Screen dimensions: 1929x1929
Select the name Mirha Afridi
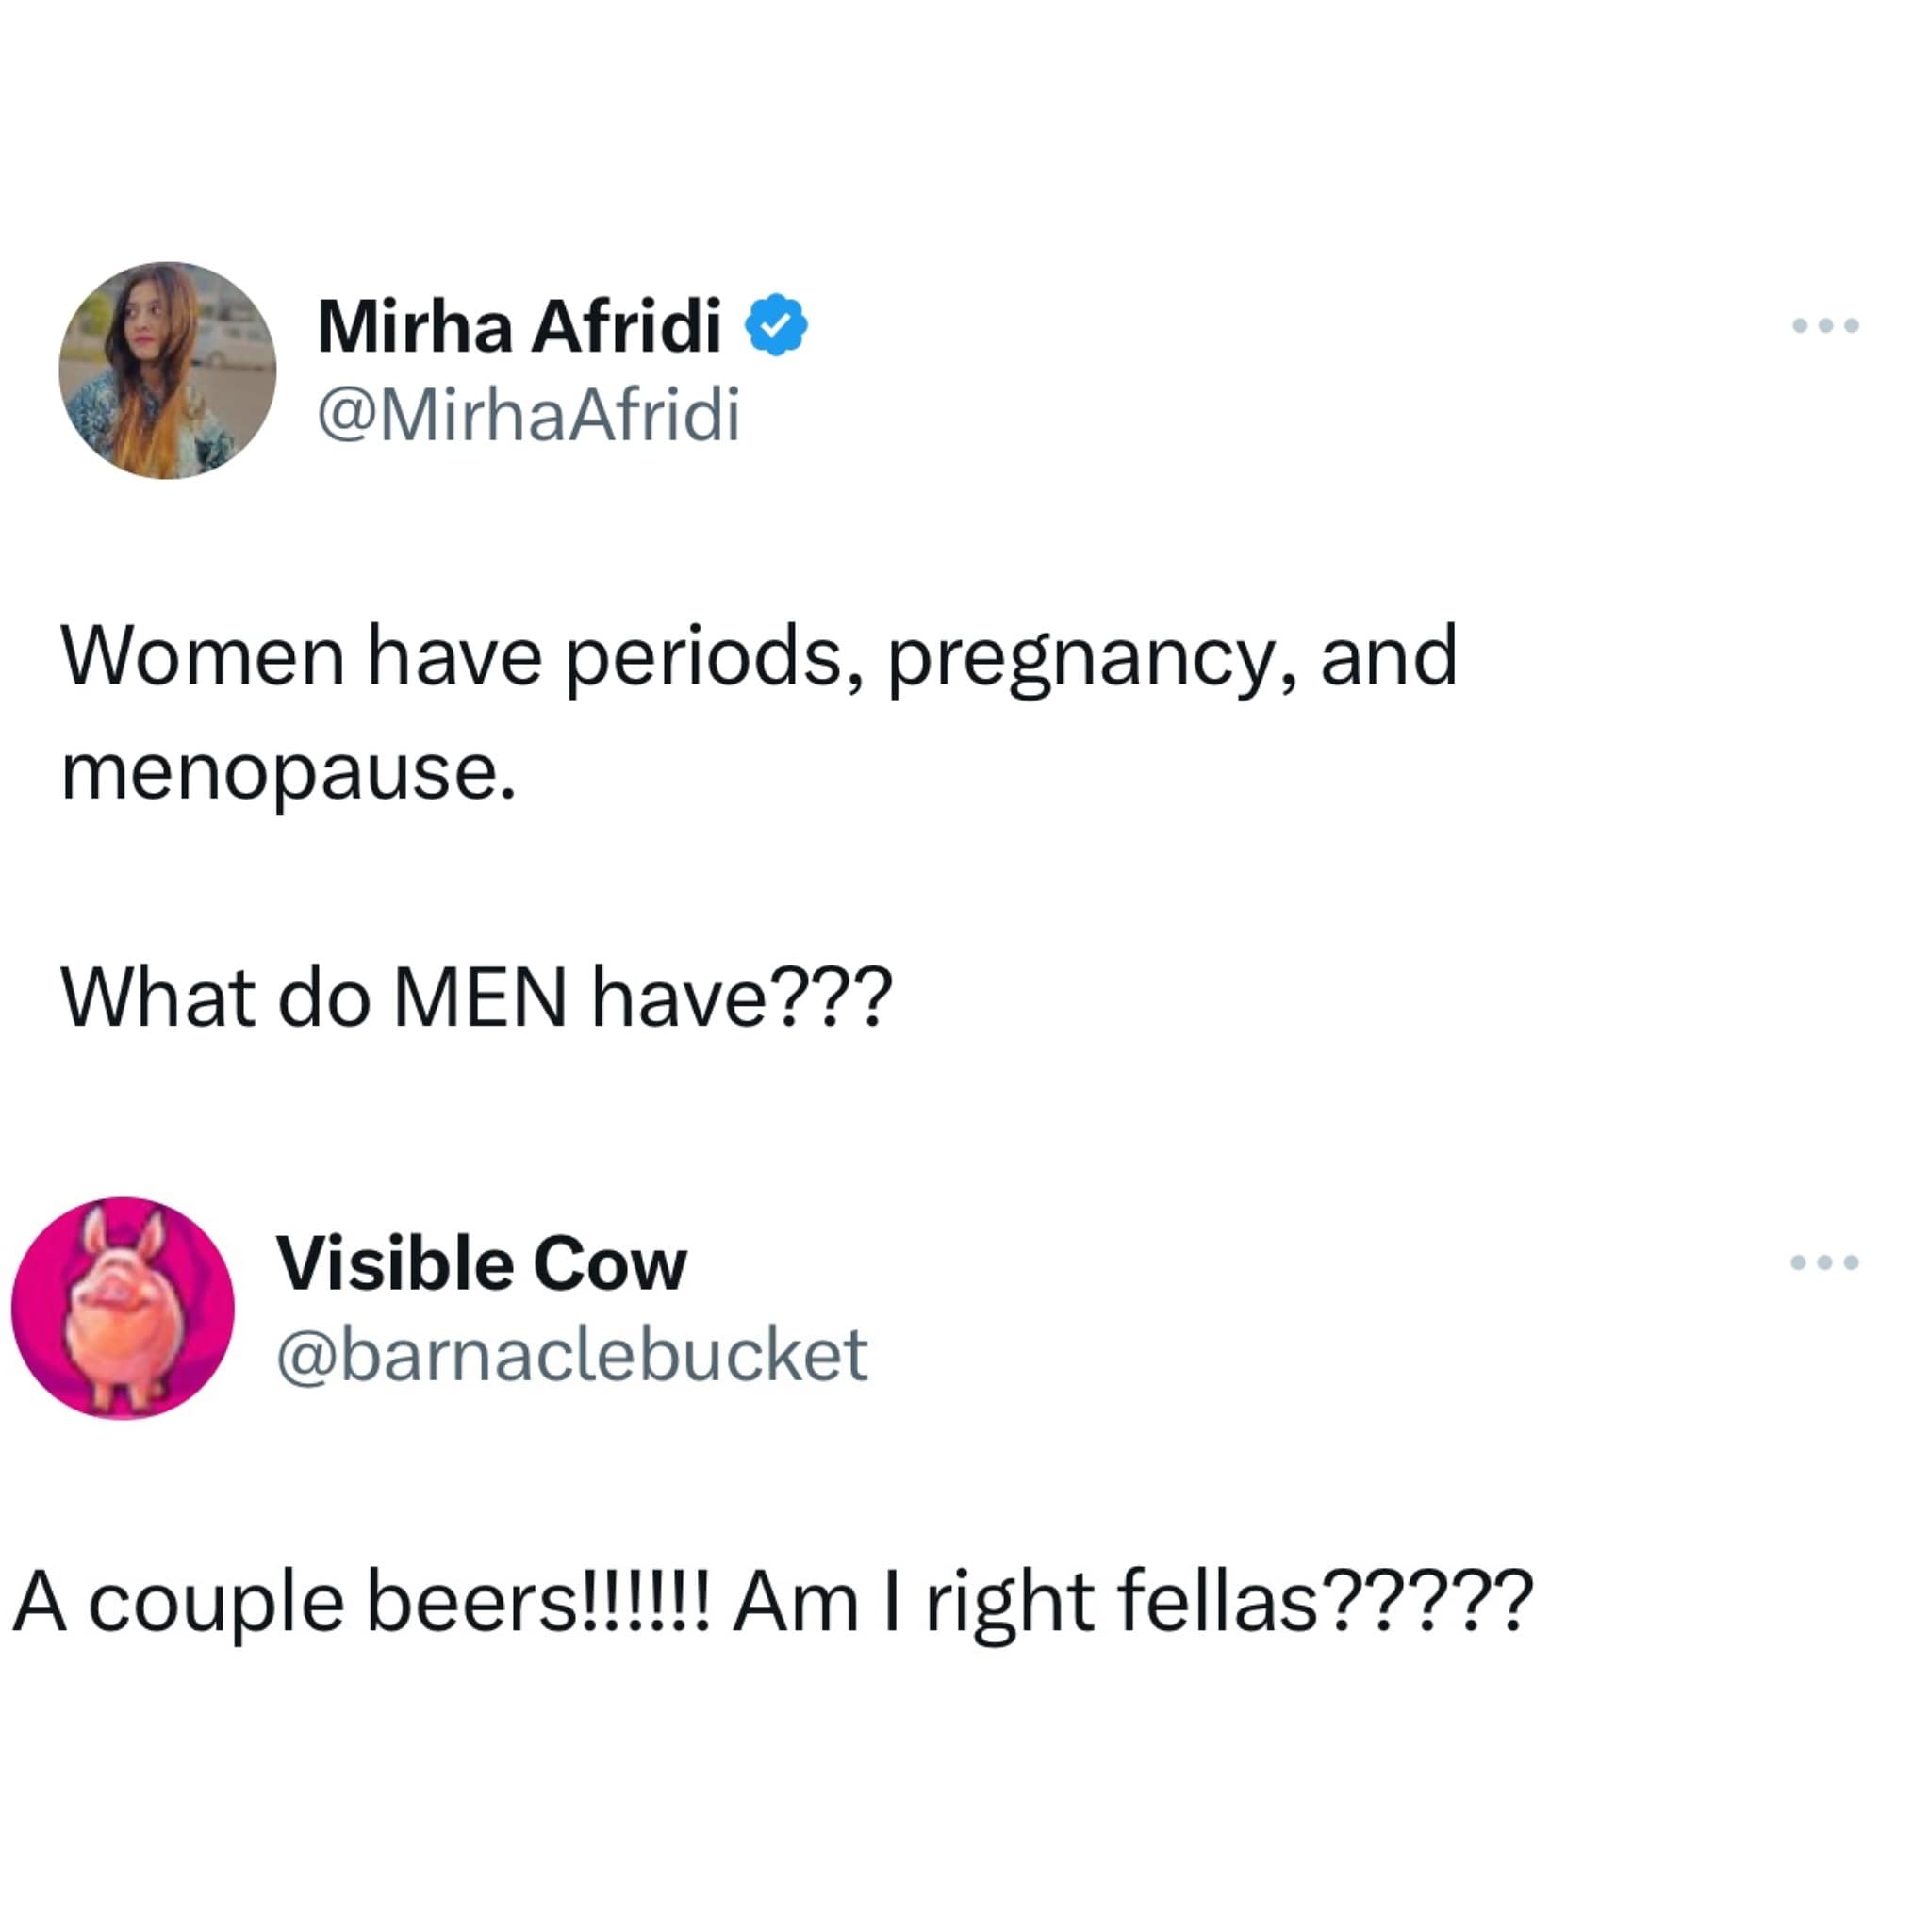[x=519, y=324]
